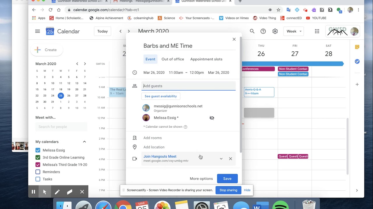Open Chrome three-dot menu
This screenshot has width=373, height=209.
point(358,10)
